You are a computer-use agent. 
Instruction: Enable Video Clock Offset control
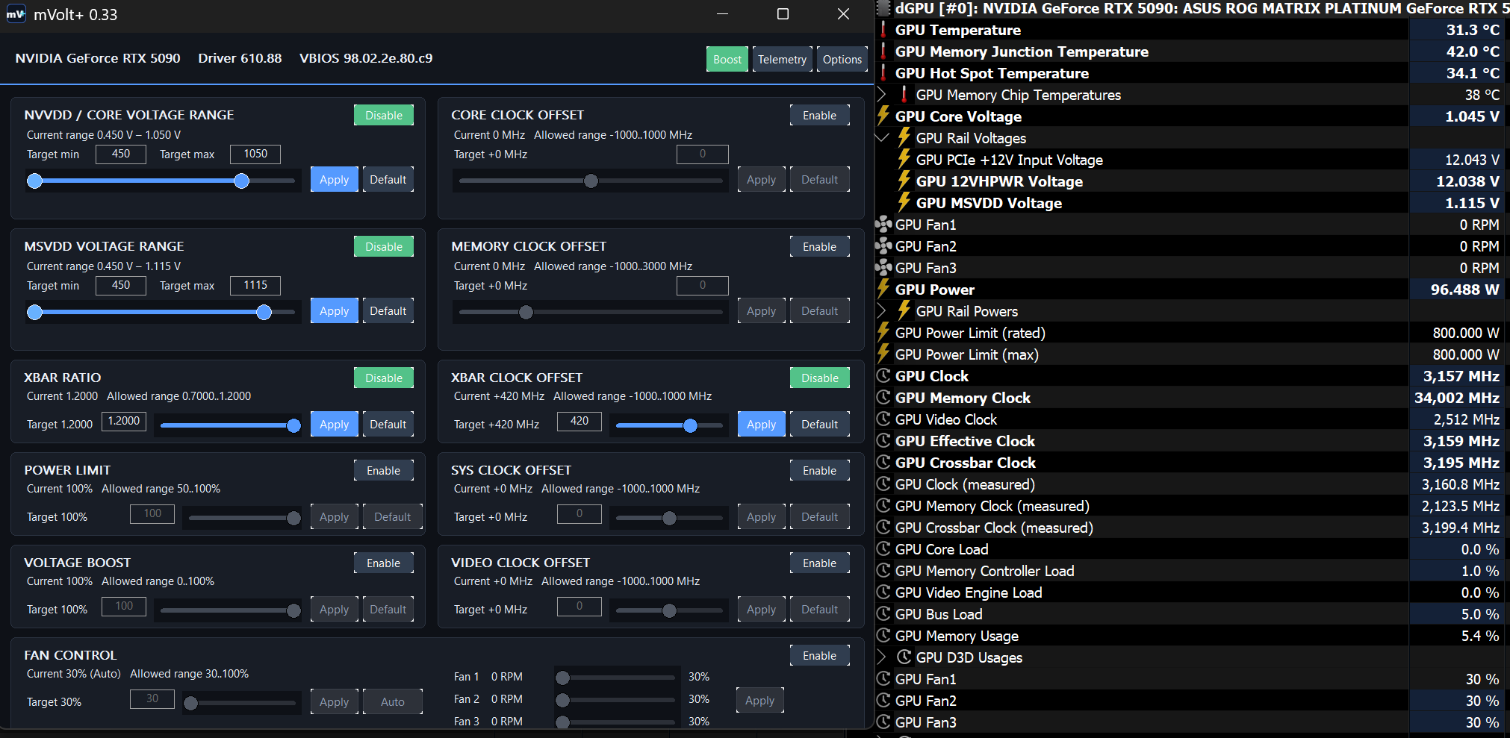(820, 563)
